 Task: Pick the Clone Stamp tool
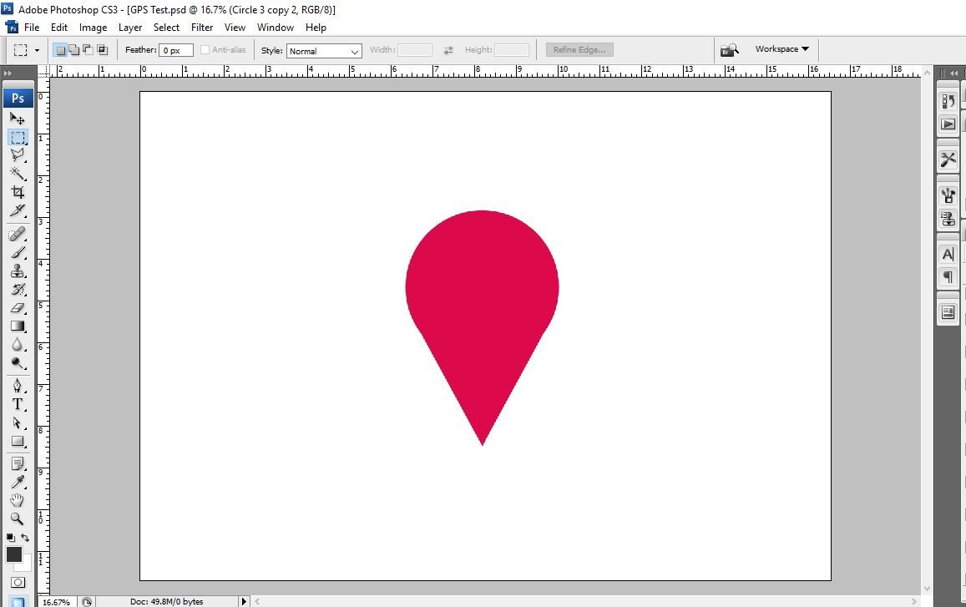18,271
